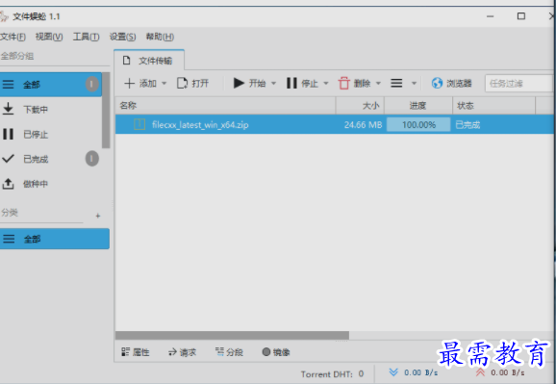Screen dimensions: 556x384
Task: Open the 工具(T) menu
Action: pos(86,37)
